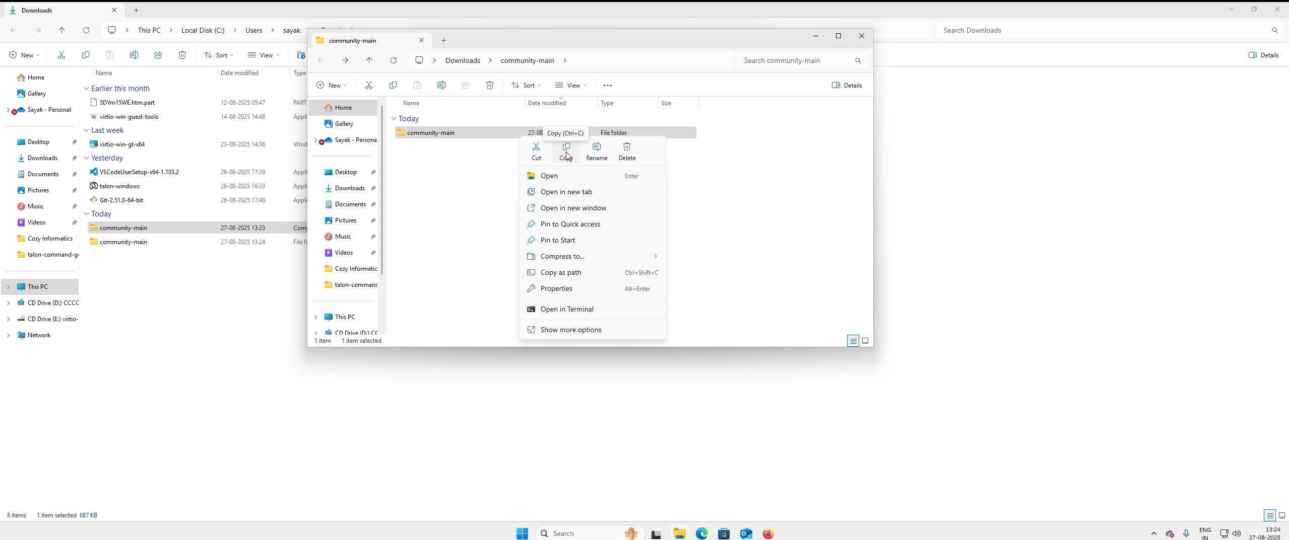This screenshot has height=540, width=1289.
Task: Choose Copy as path
Action: coord(593,272)
